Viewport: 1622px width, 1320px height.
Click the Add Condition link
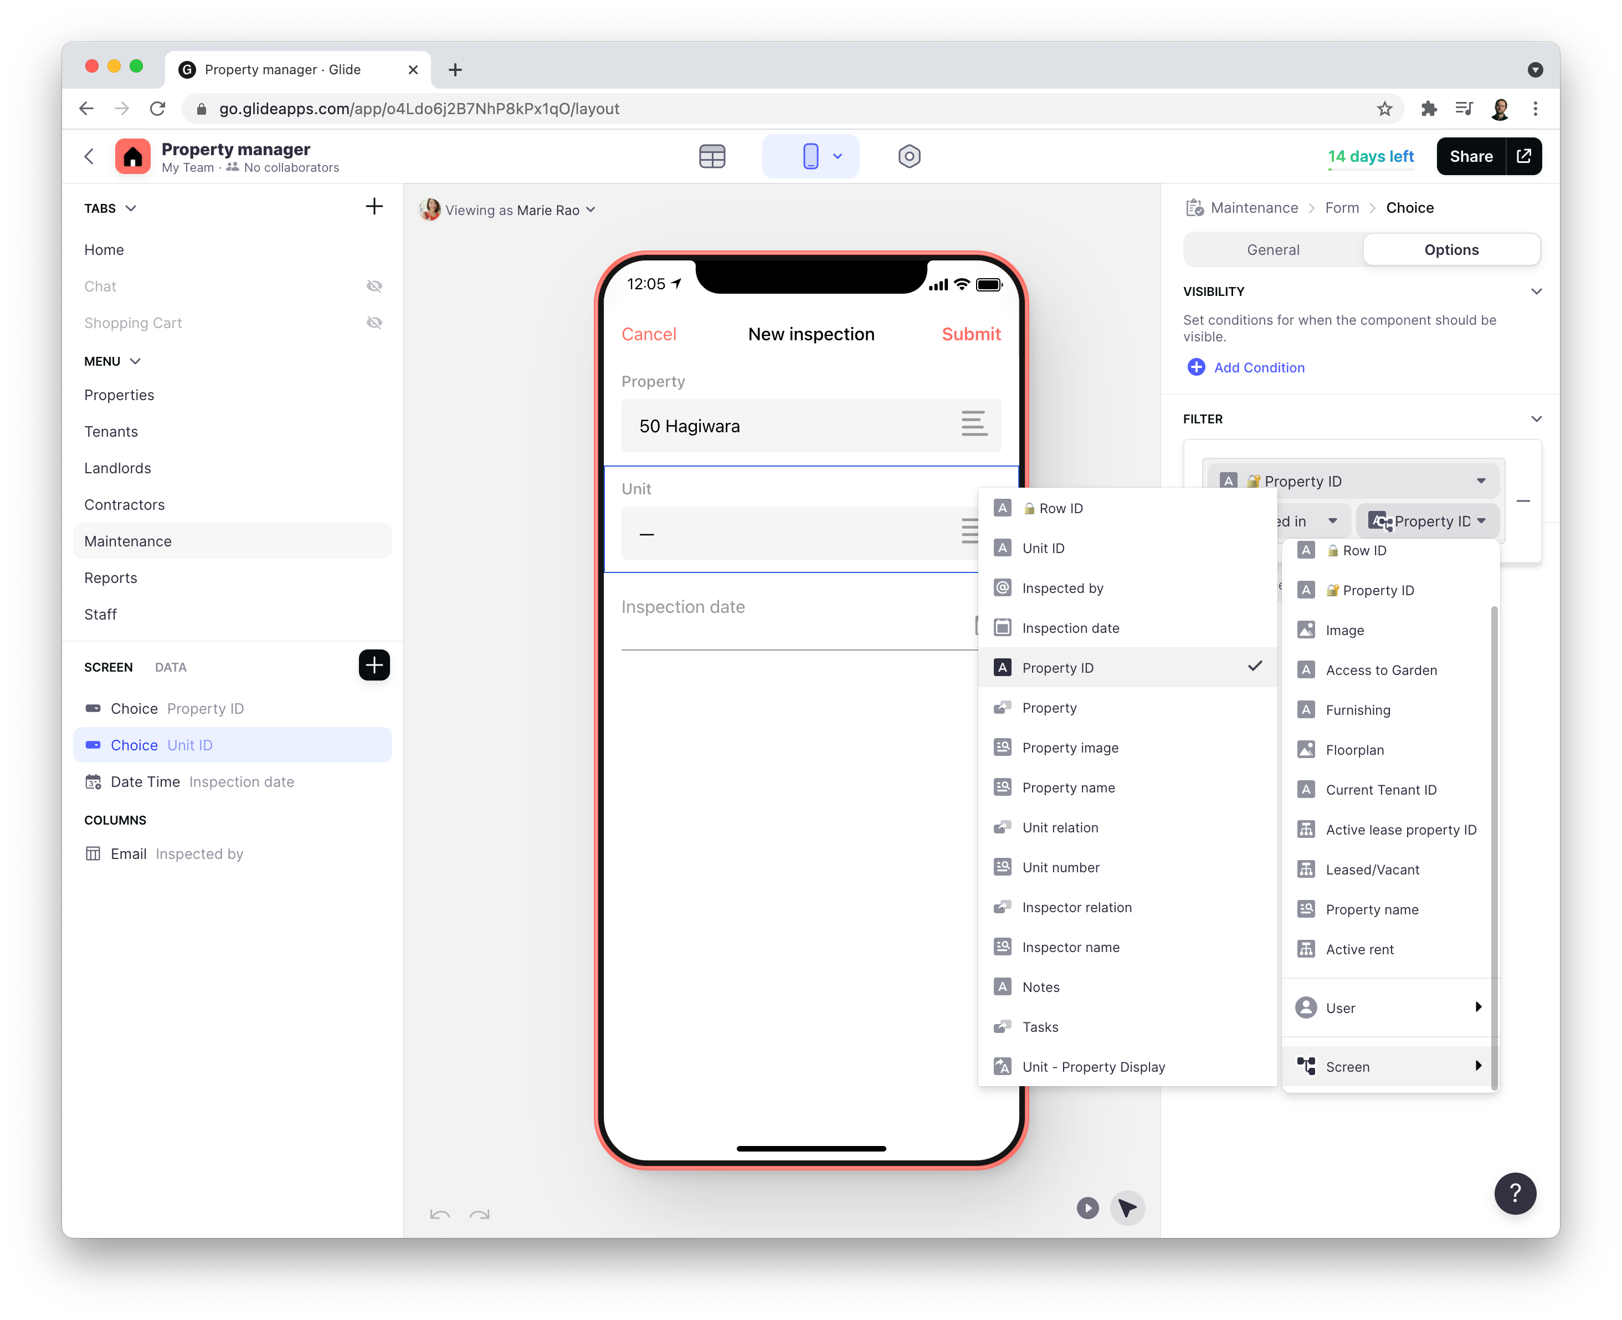coord(1259,368)
